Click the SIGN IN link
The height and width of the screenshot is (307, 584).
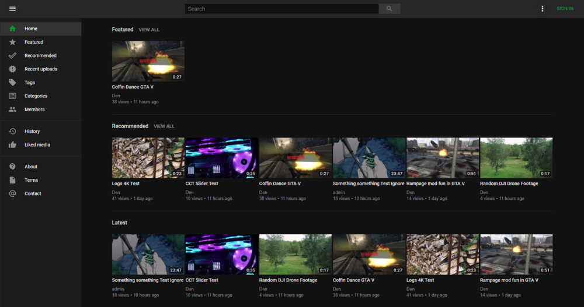pyautogui.click(x=565, y=9)
